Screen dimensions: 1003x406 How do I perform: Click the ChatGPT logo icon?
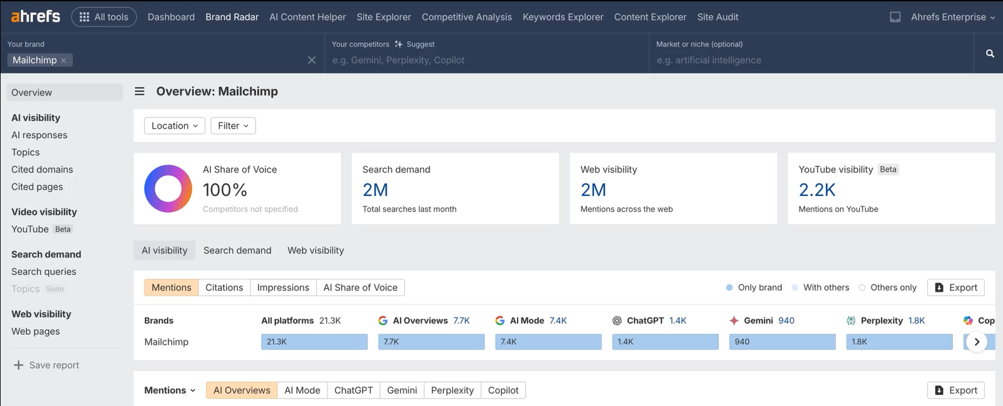point(617,321)
